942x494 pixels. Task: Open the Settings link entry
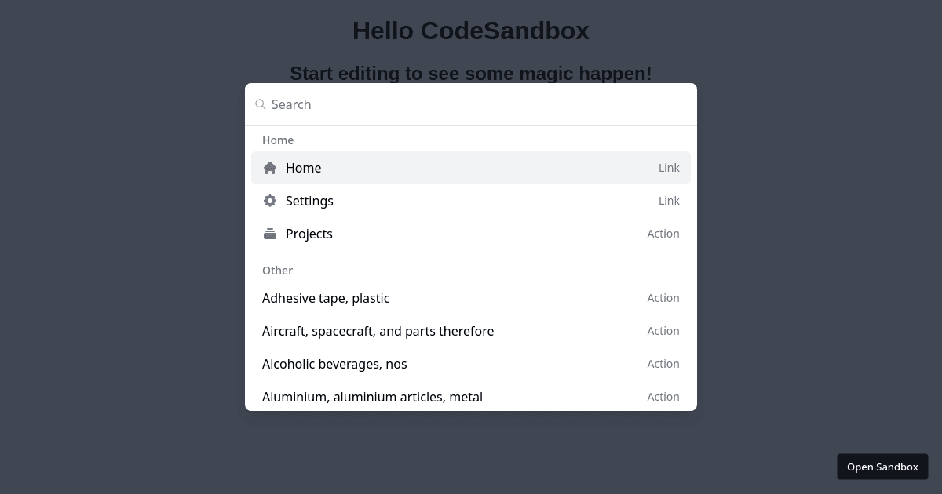tap(471, 201)
